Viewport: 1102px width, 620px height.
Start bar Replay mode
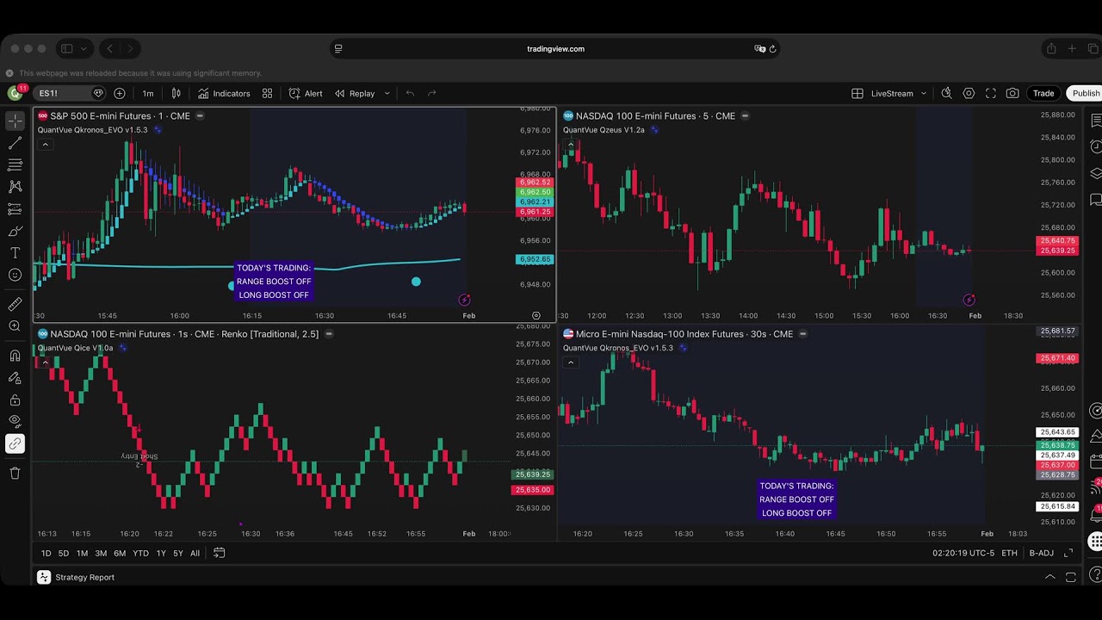tap(355, 93)
